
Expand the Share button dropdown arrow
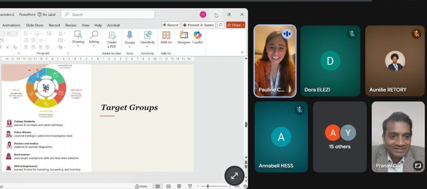(x=243, y=25)
